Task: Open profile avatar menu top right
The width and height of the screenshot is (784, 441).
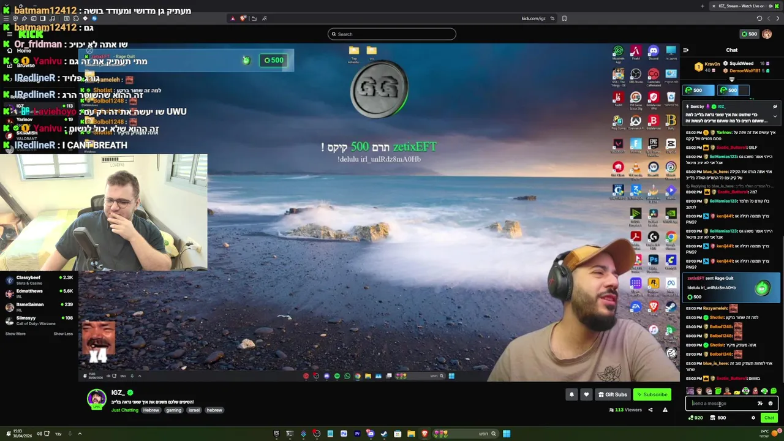Action: [x=767, y=34]
